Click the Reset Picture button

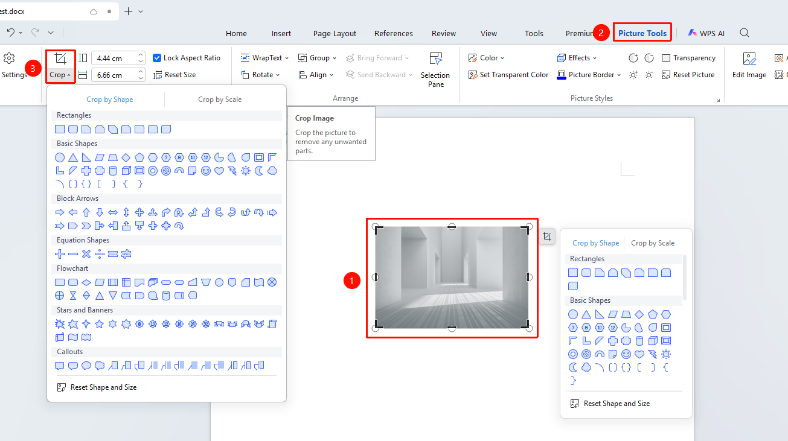point(688,75)
